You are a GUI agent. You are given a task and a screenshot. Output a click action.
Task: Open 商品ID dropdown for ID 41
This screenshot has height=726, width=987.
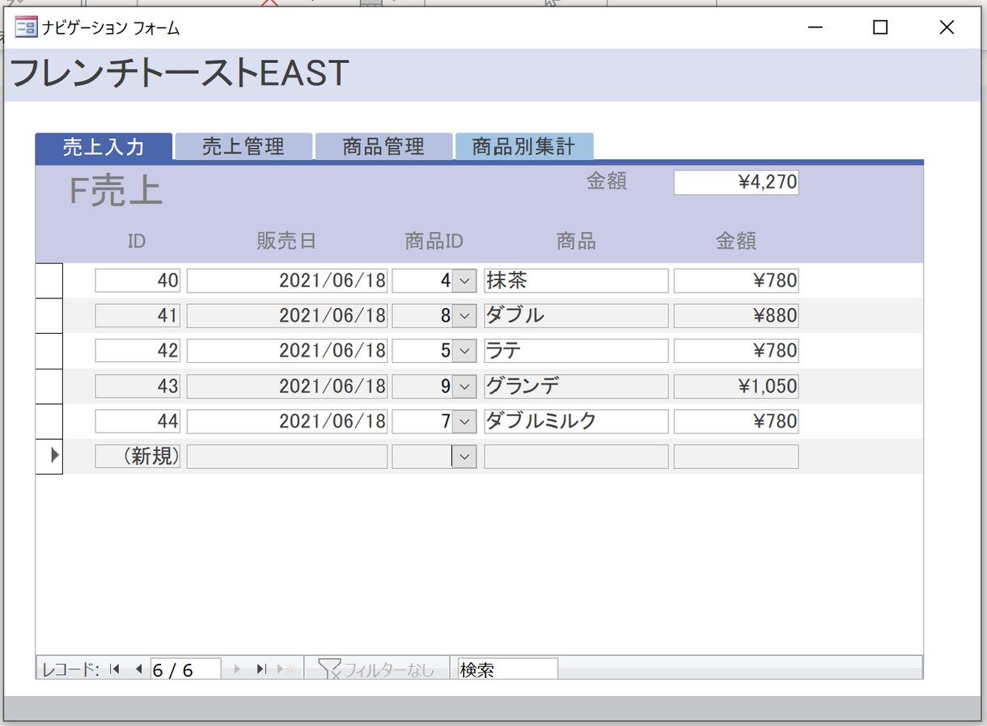pyautogui.click(x=464, y=315)
